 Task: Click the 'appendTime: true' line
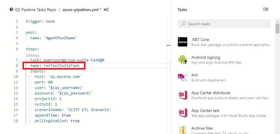pos(52,115)
